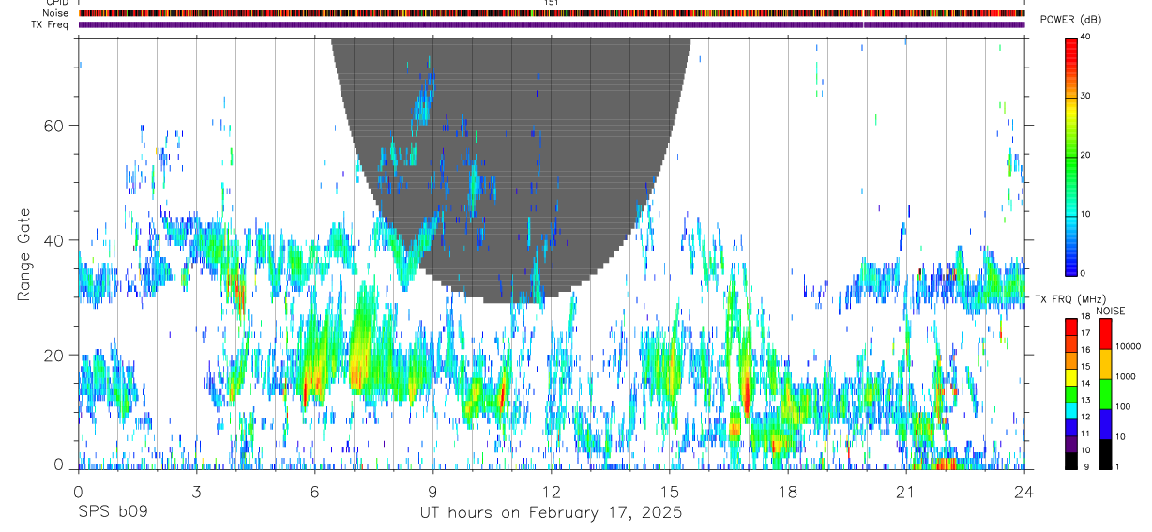This screenshot has width=1152, height=532.
Task: Click the 15 hour tick on time axis
Action: point(670,492)
